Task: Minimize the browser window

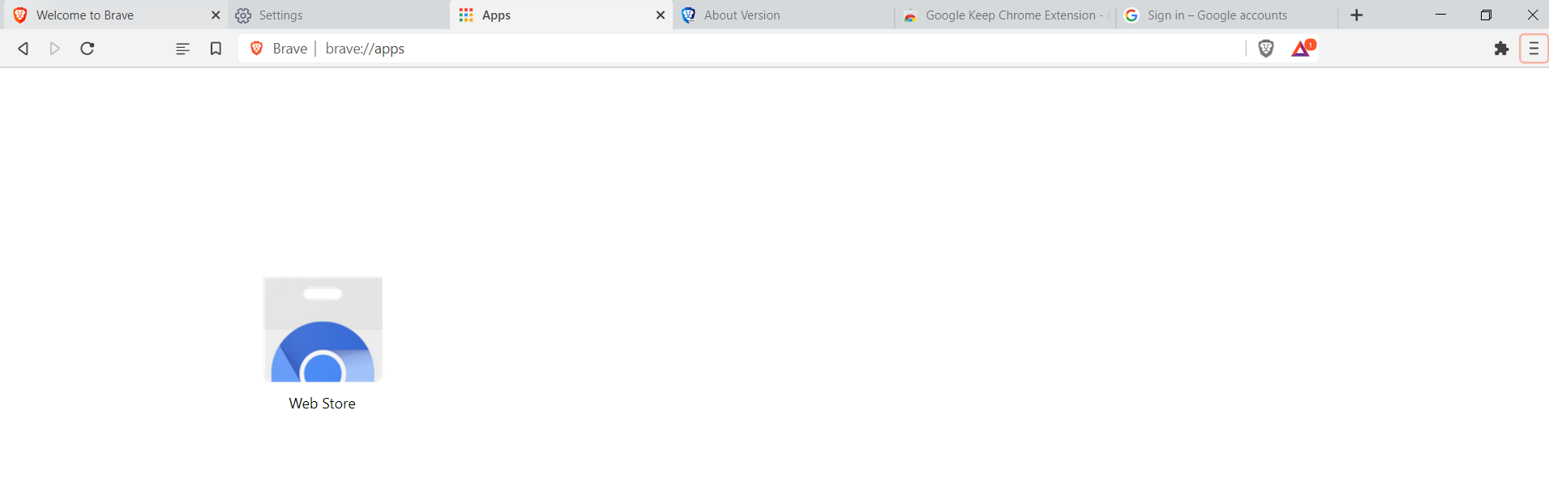Action: [1440, 15]
